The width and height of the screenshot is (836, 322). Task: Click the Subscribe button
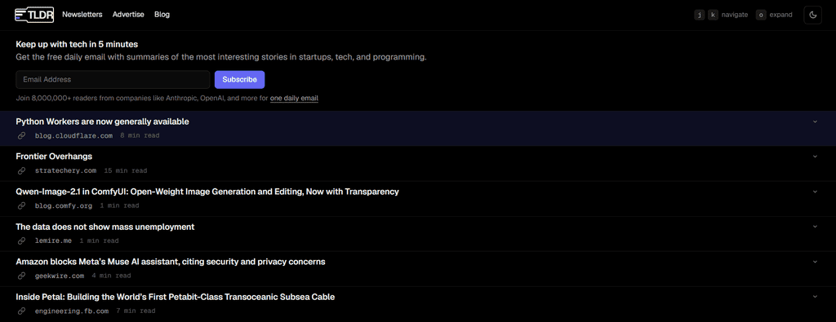click(x=239, y=79)
